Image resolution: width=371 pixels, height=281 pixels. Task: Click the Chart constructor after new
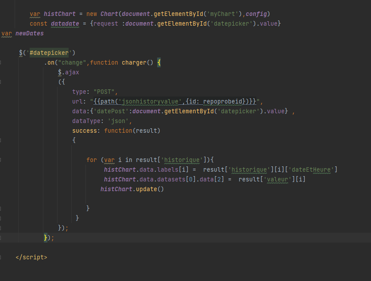tap(109, 14)
